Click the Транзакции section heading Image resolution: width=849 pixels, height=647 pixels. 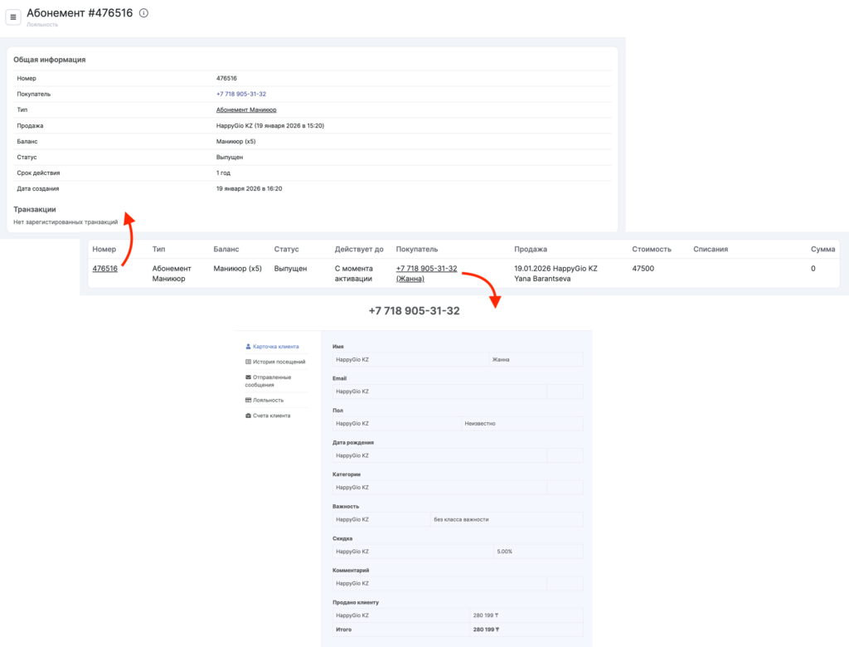click(35, 209)
